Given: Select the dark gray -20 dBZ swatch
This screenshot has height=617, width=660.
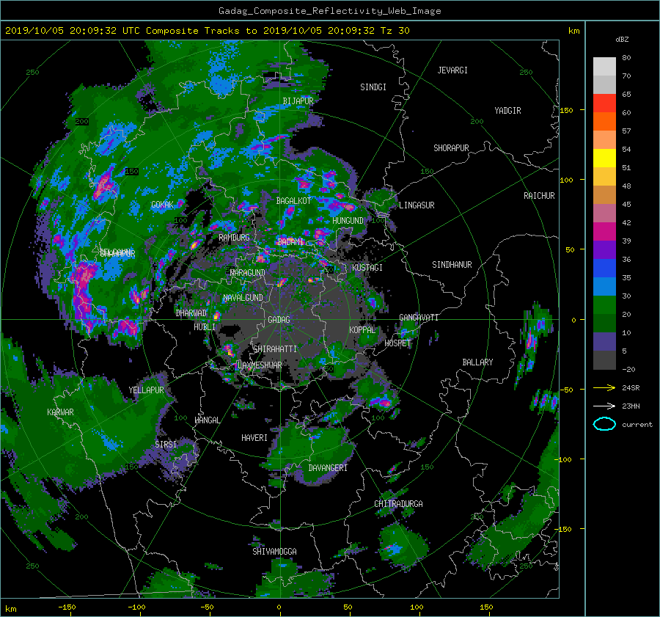Looking at the screenshot, I should pos(604,360).
